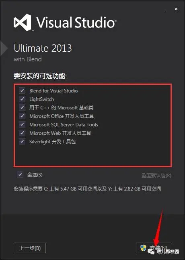This screenshot has height=260, width=185.
Task: Toggle Microsoft Office developer tools checkbox
Action: pos(22,116)
